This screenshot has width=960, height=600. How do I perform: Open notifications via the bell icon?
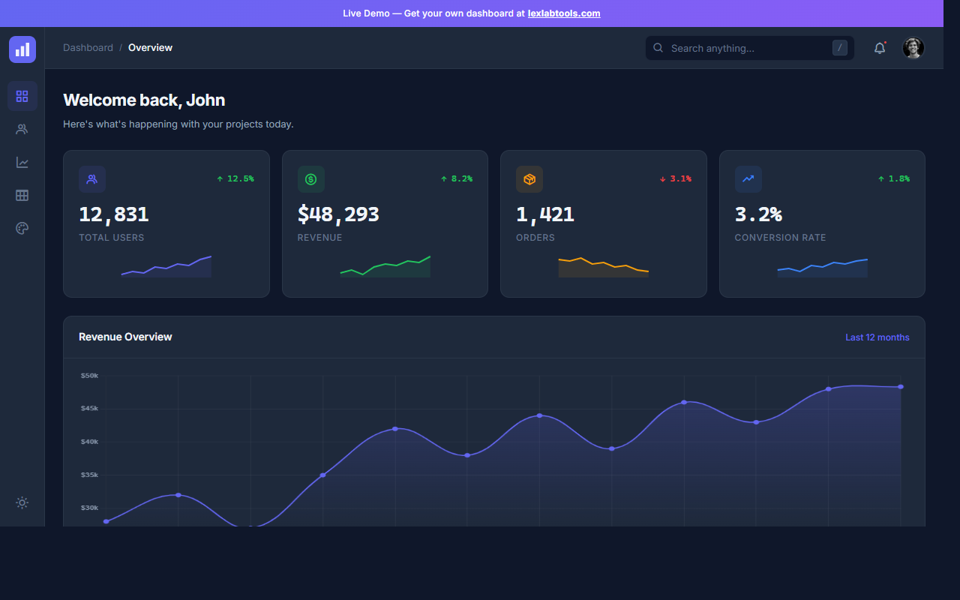879,47
